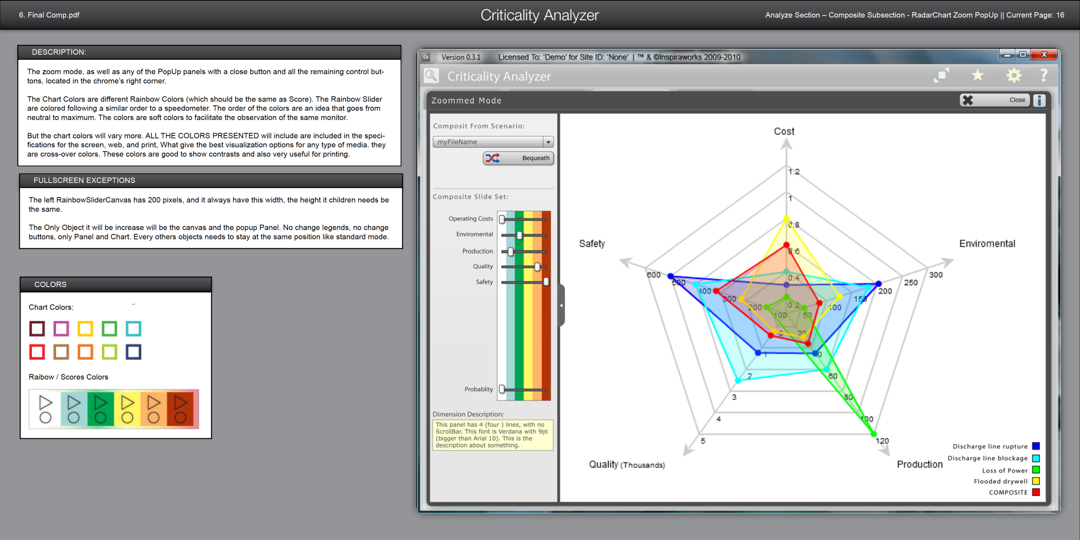Open settings via the gear icon
This screenshot has height=540, width=1080.
point(1014,76)
